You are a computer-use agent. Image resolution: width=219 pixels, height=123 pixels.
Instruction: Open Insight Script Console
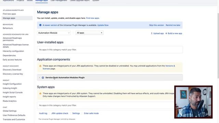click(13, 93)
